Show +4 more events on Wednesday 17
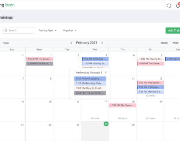Screen dimensions: 180x141 (95, 118)
